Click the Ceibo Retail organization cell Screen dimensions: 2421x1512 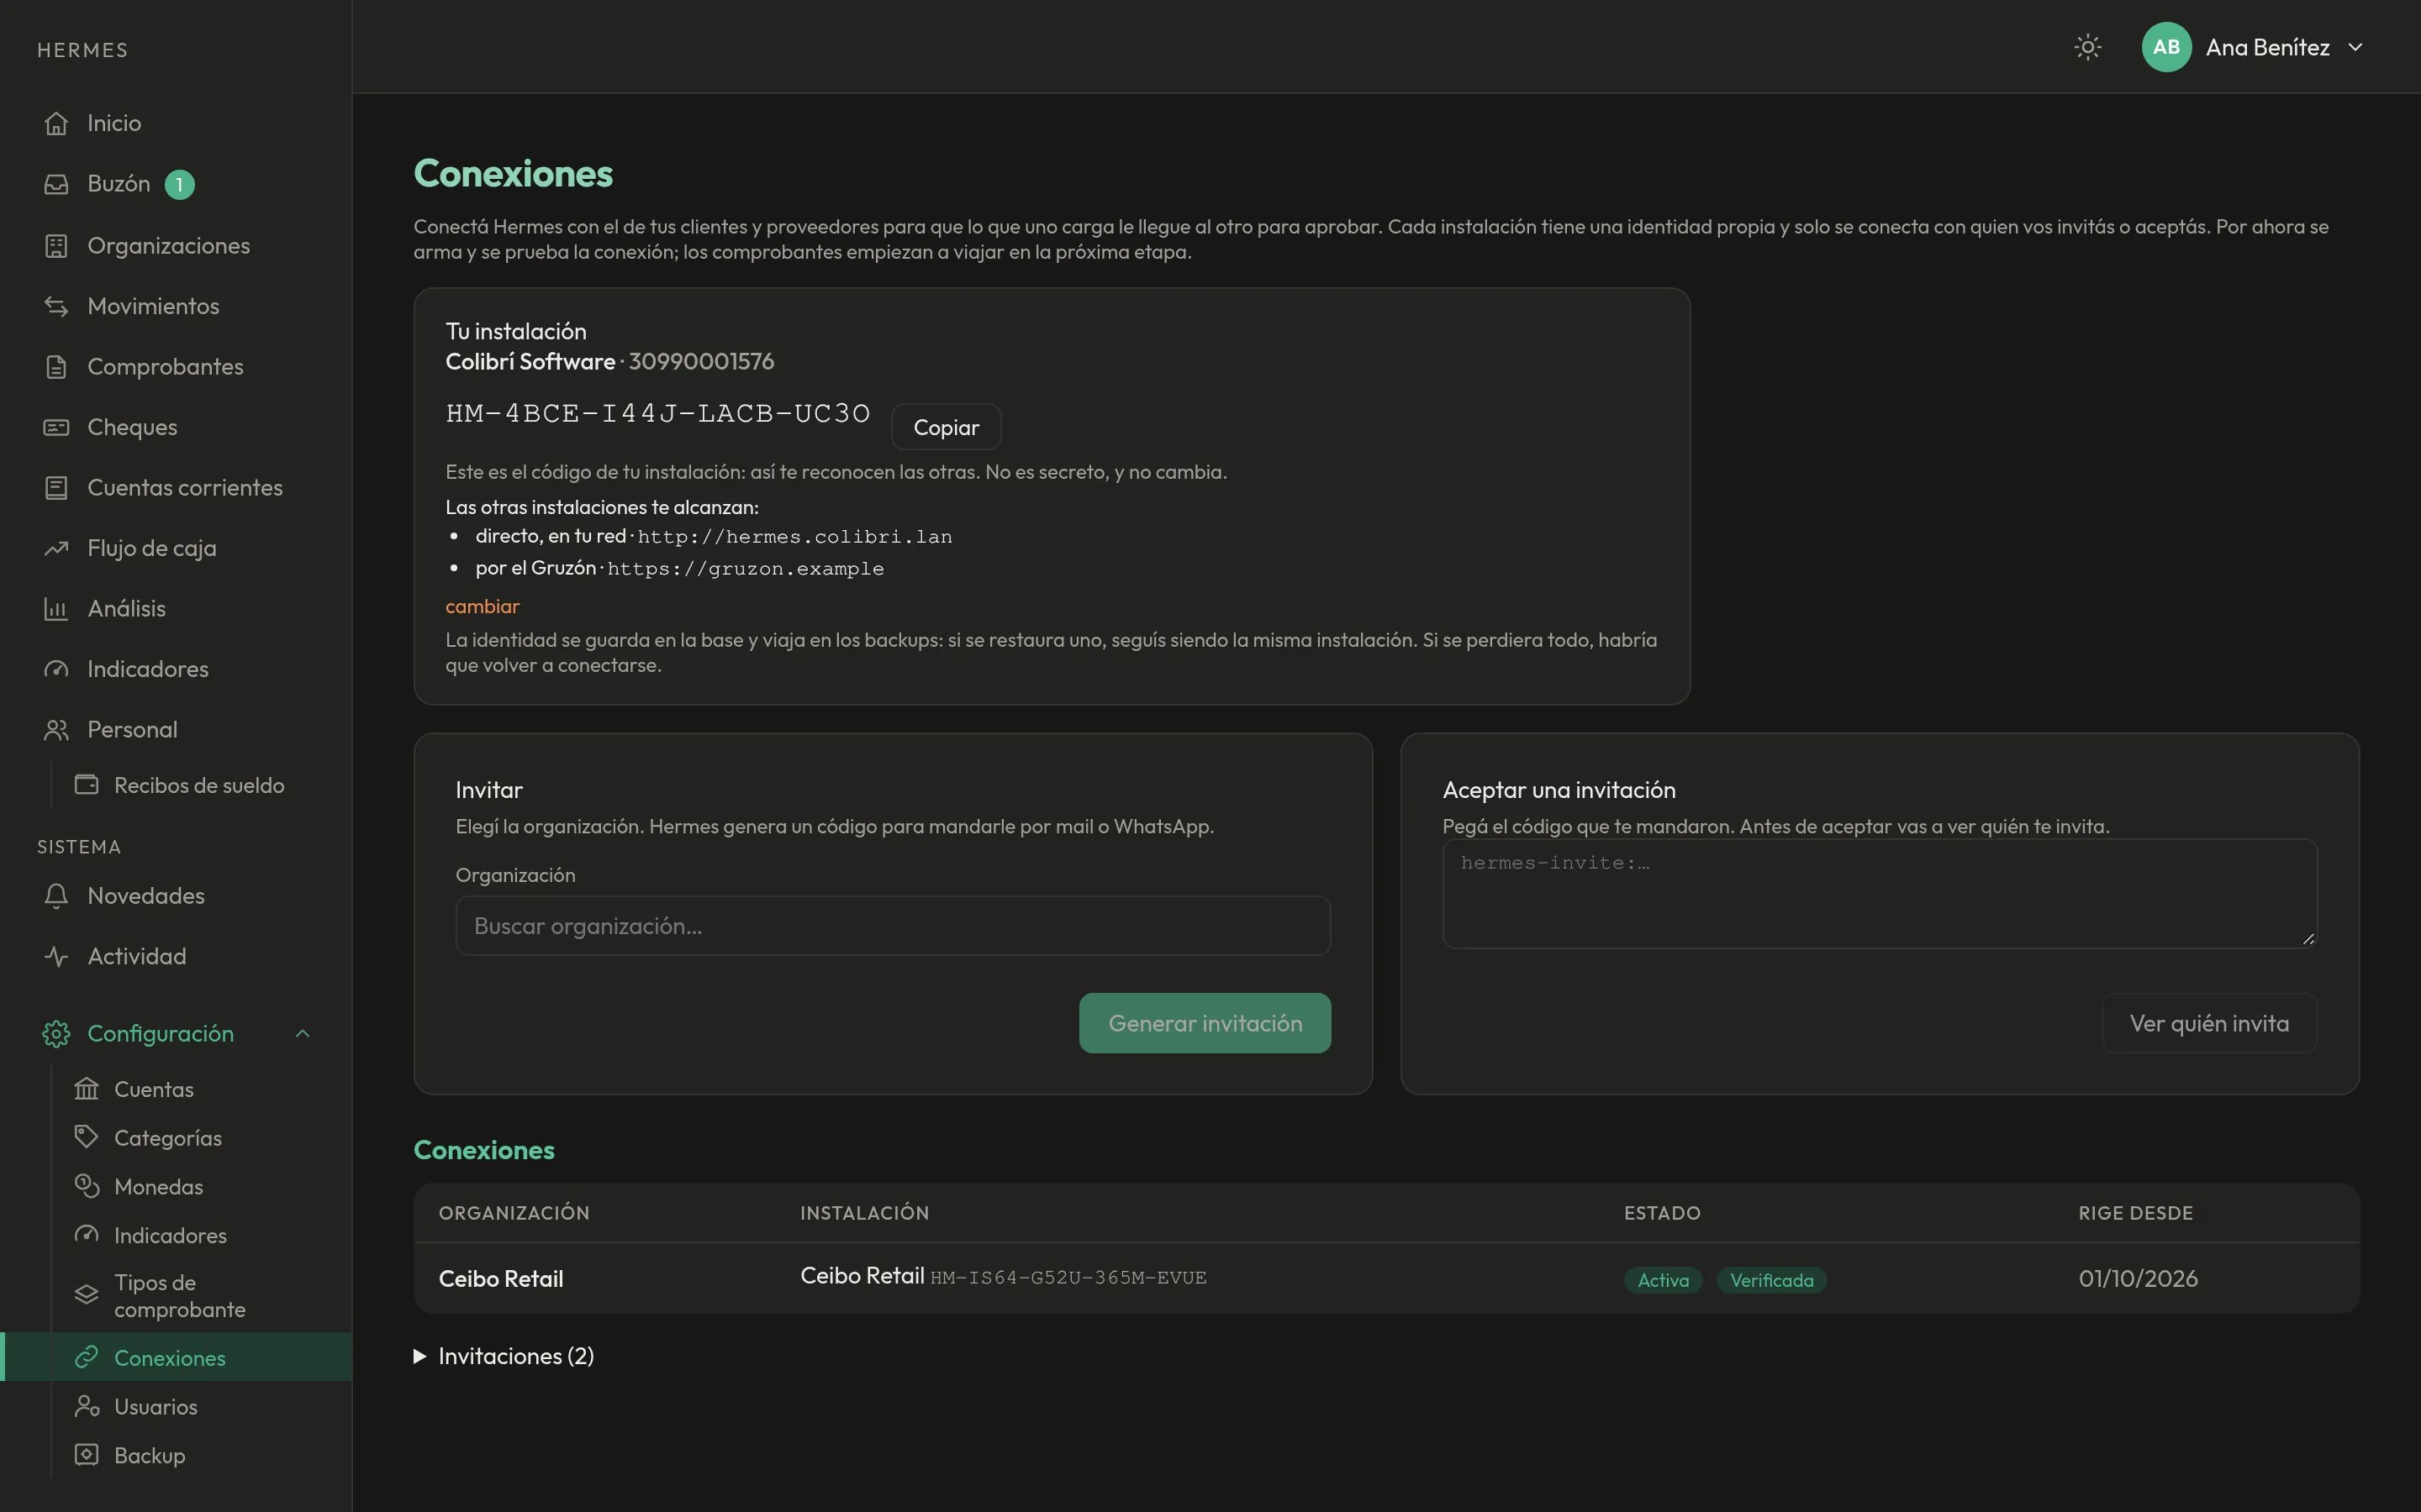point(501,1278)
